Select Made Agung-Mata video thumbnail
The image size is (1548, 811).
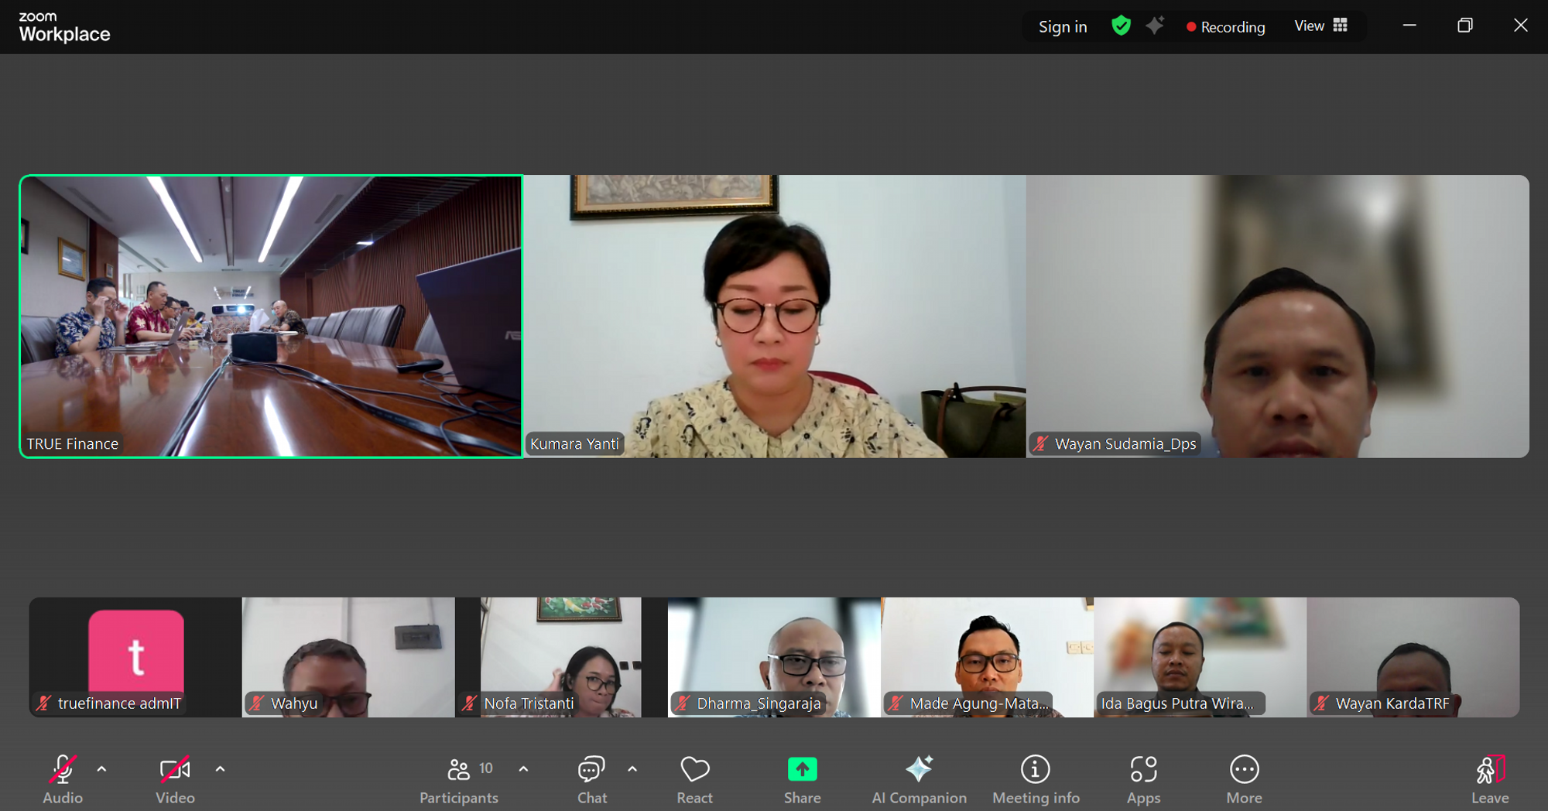tap(987, 657)
